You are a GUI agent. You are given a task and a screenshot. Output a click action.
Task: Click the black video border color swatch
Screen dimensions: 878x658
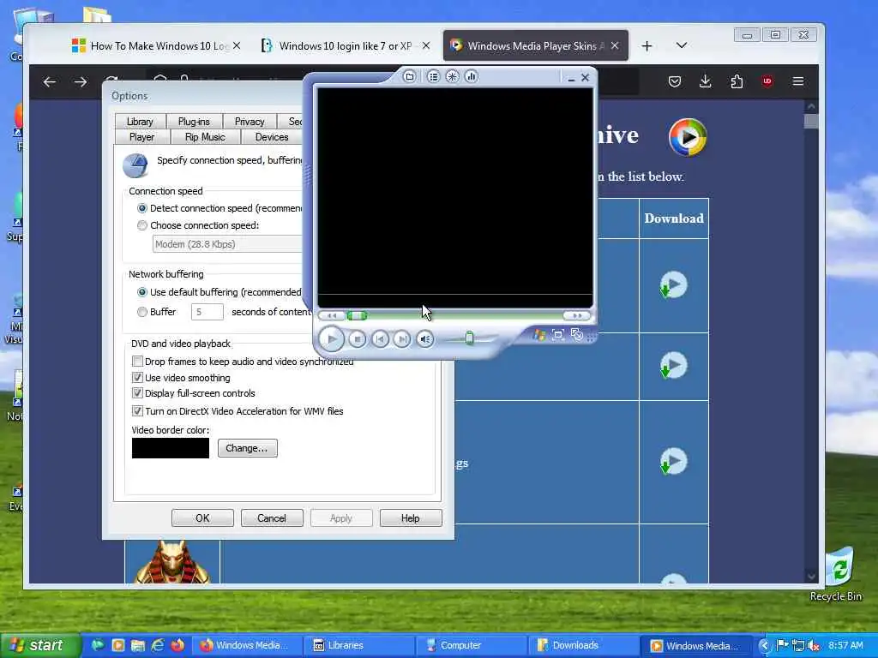pos(171,448)
